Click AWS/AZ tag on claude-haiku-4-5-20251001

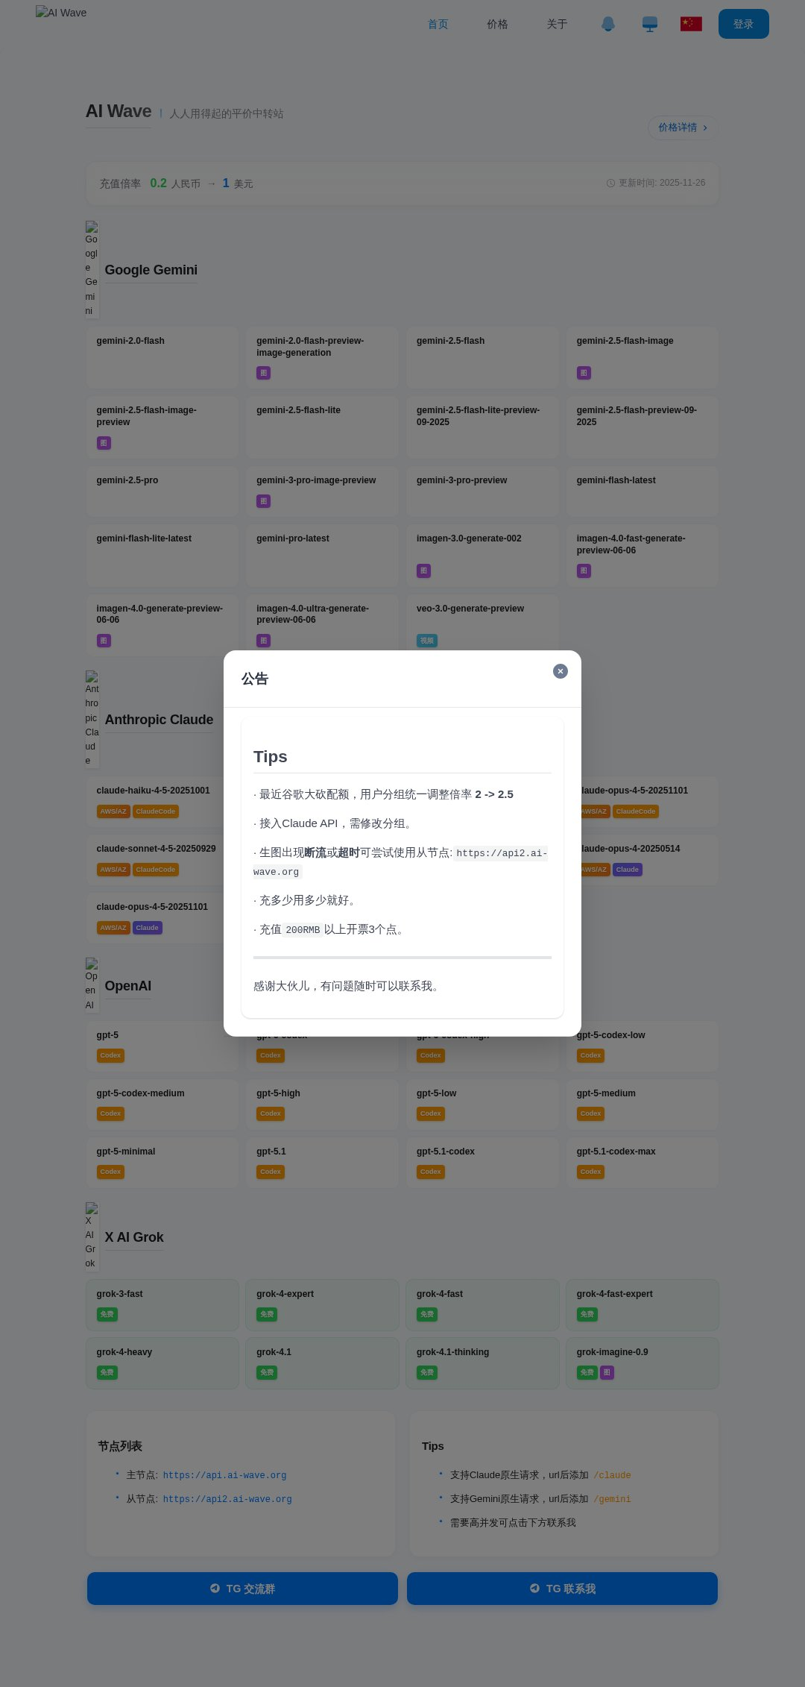click(113, 811)
